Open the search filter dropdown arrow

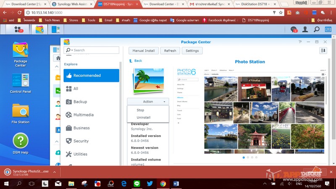[72, 50]
